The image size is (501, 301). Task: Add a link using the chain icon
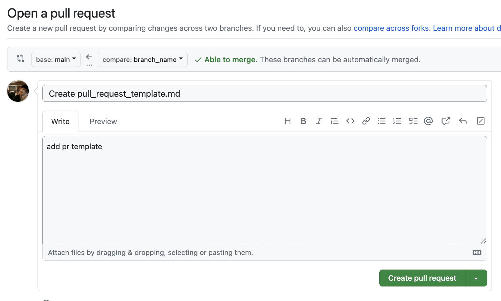366,121
